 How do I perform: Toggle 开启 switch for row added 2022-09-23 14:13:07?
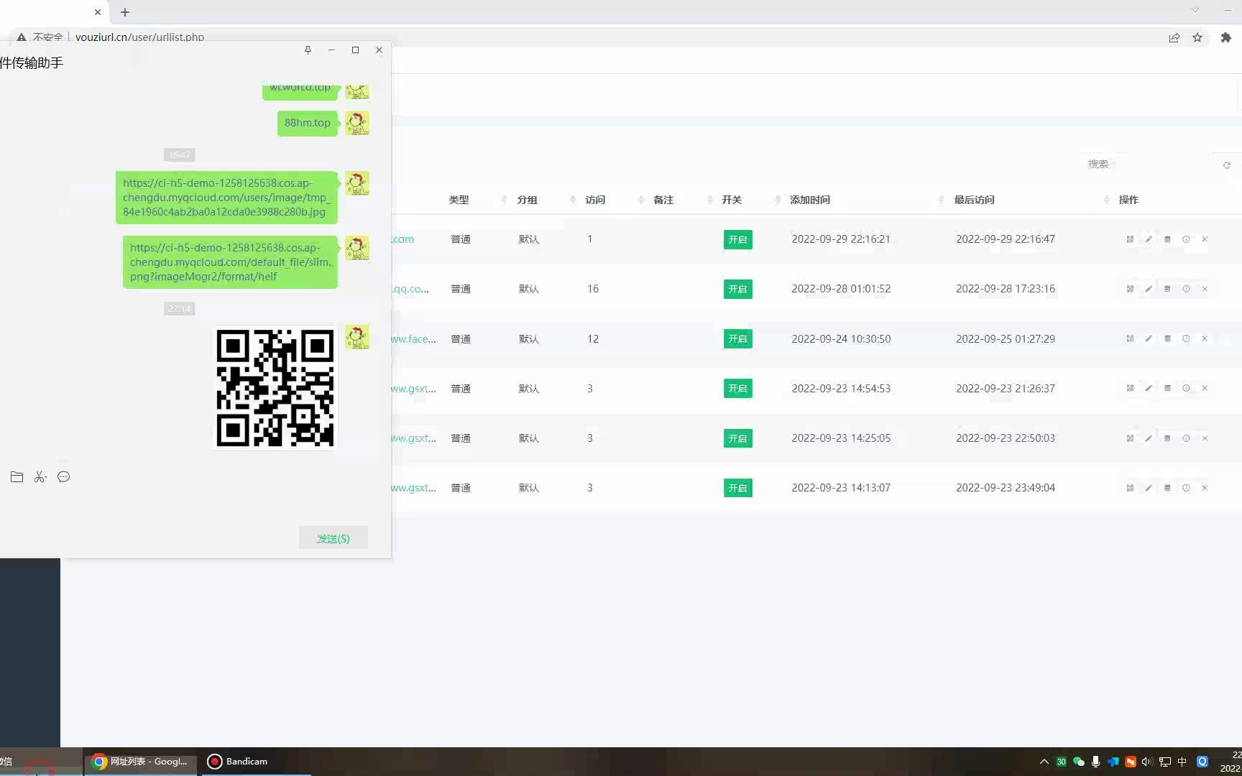pyautogui.click(x=737, y=488)
